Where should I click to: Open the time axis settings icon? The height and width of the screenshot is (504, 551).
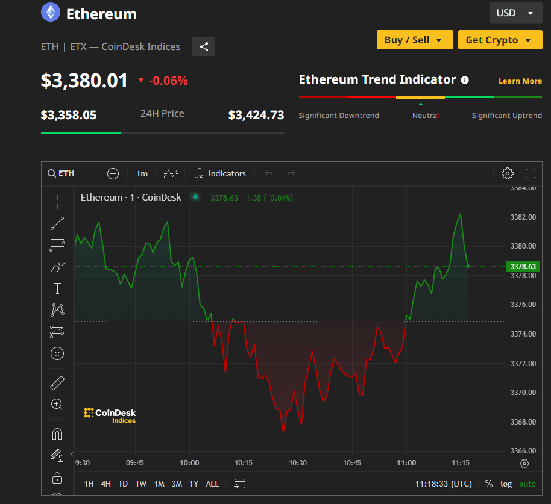pyautogui.click(x=524, y=464)
